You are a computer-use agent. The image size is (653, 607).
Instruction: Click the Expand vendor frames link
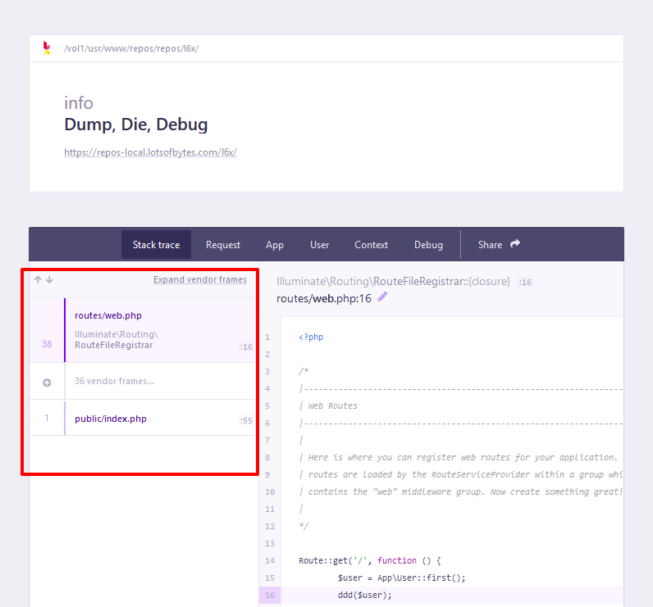pyautogui.click(x=199, y=280)
